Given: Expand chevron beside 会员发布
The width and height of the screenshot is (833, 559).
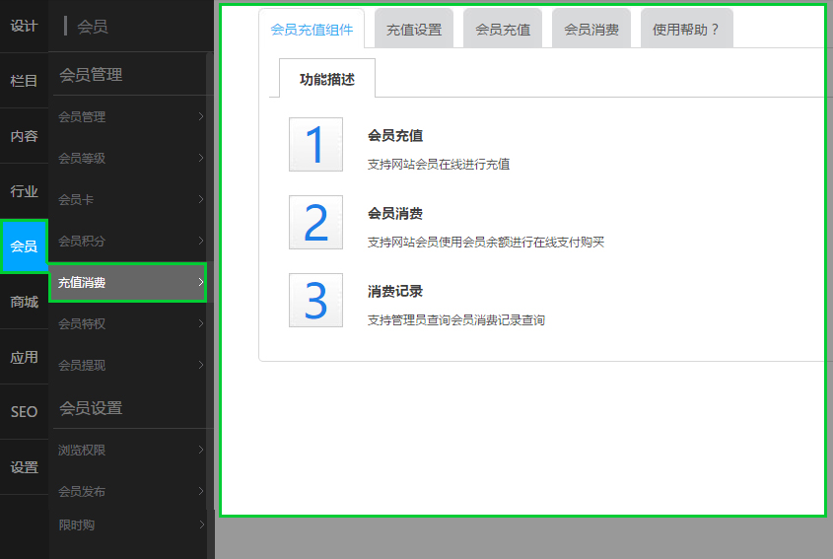Looking at the screenshot, I should point(201,491).
